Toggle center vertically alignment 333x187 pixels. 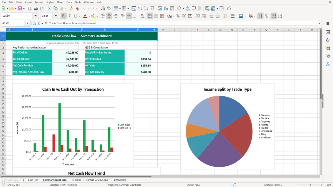[129, 16]
